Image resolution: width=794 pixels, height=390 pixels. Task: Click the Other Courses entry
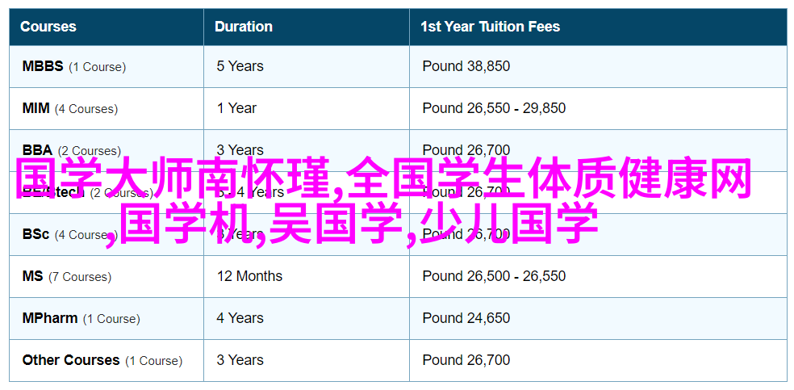coord(70,360)
